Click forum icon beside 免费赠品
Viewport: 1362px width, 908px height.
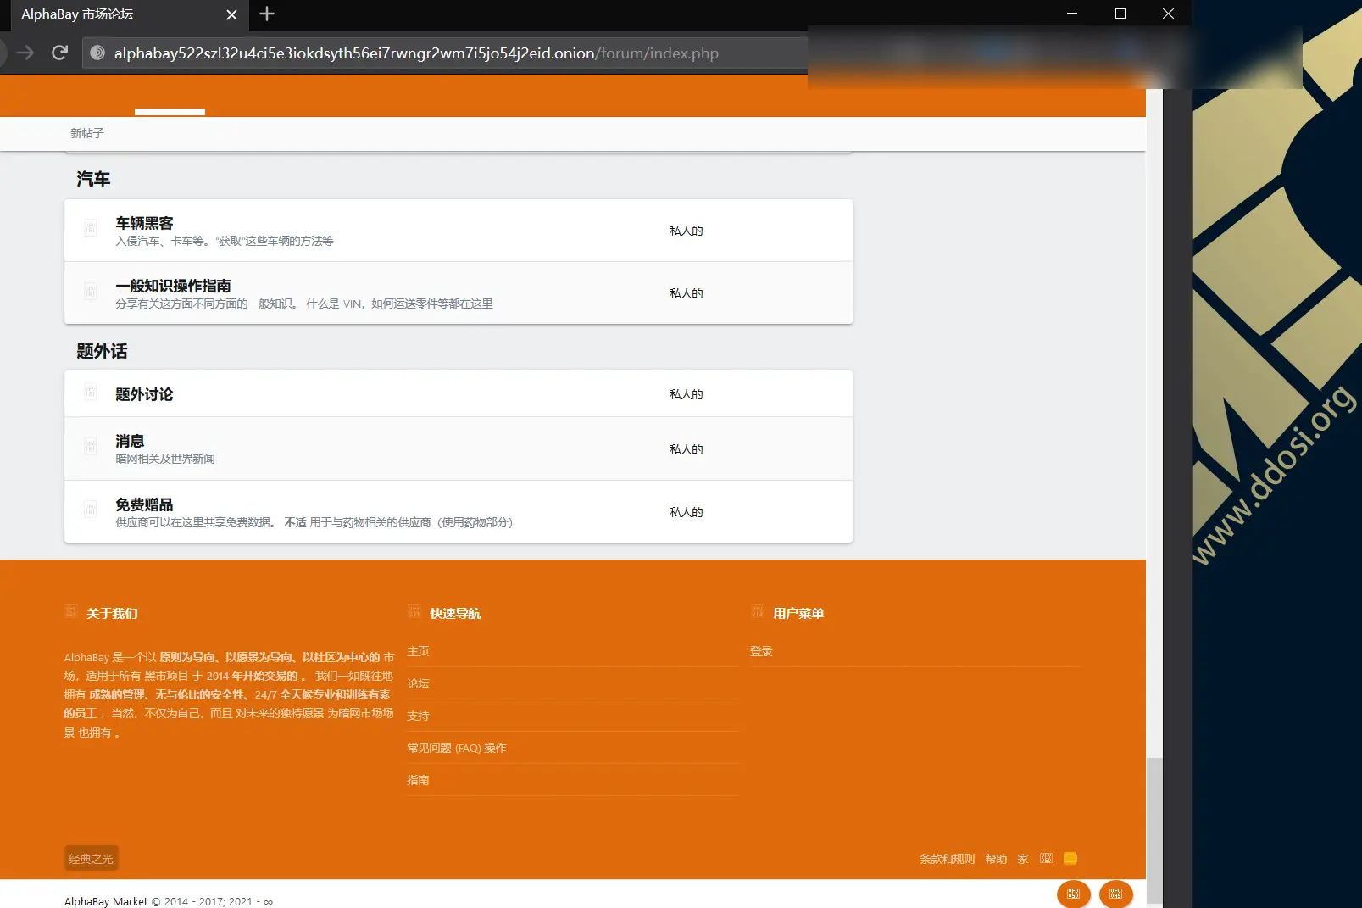[91, 510]
